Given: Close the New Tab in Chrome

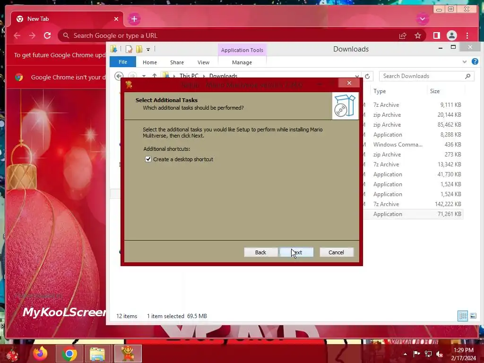Looking at the screenshot, I should click(x=116, y=19).
